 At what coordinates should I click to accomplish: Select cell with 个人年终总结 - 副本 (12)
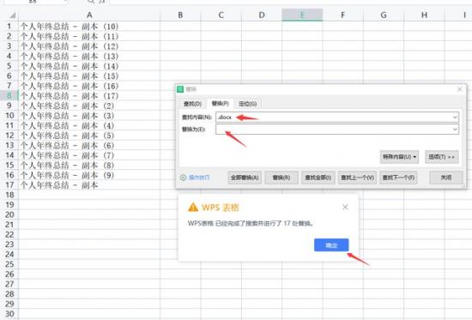click(89, 46)
